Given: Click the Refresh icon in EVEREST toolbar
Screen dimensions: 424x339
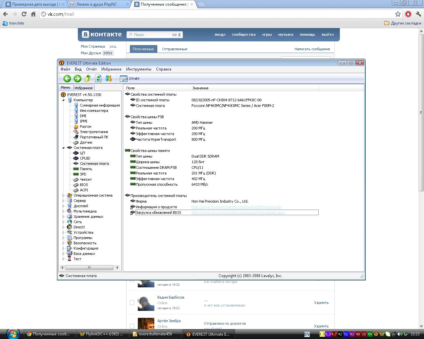Looking at the screenshot, I should point(98,78).
